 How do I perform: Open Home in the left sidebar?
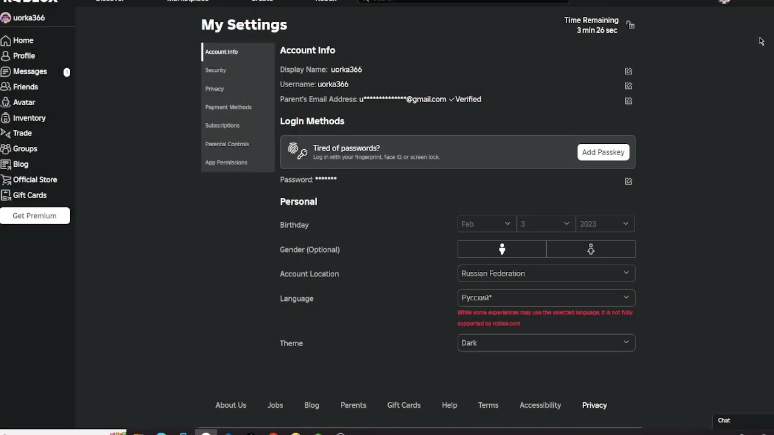click(17, 40)
